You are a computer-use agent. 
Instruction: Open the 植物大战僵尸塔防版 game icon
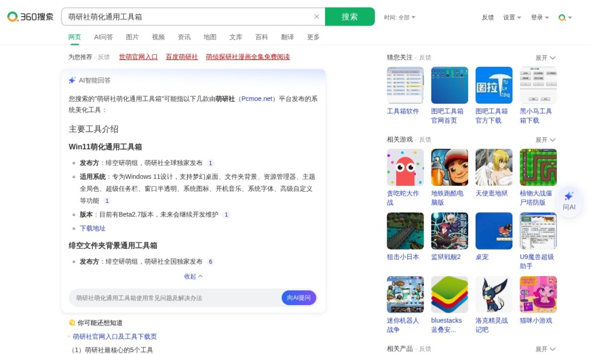tap(538, 167)
